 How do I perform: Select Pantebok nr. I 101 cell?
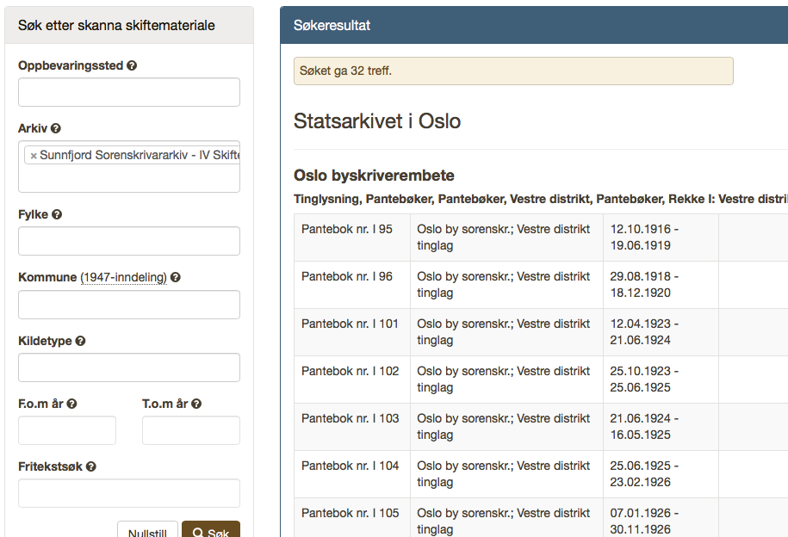[x=352, y=332]
